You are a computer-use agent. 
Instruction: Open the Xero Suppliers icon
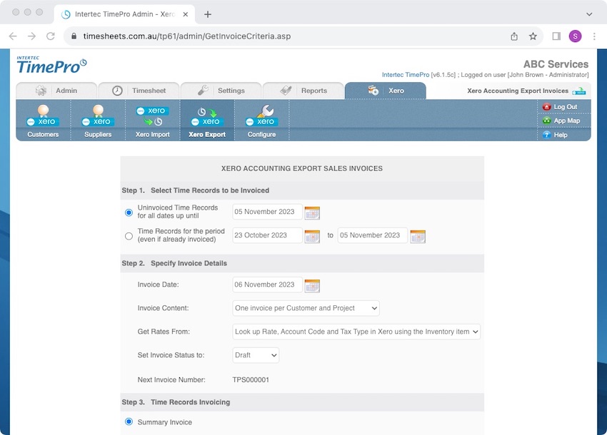pyautogui.click(x=98, y=116)
